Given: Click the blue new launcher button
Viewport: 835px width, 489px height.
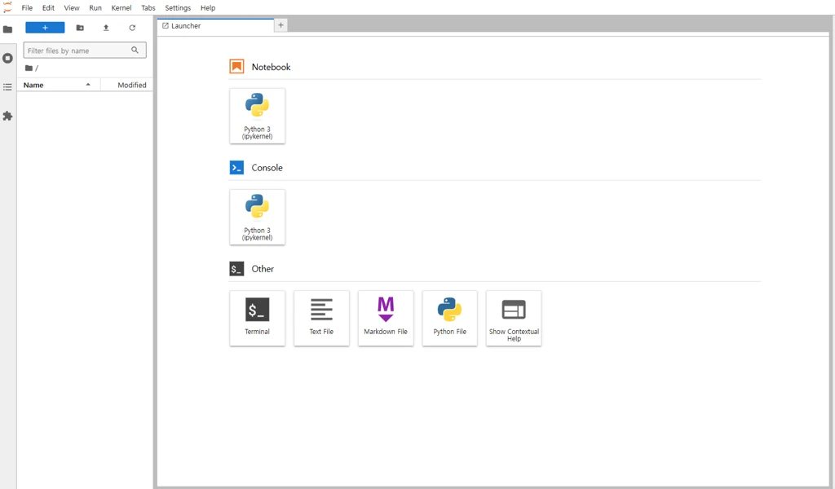Looking at the screenshot, I should point(45,27).
